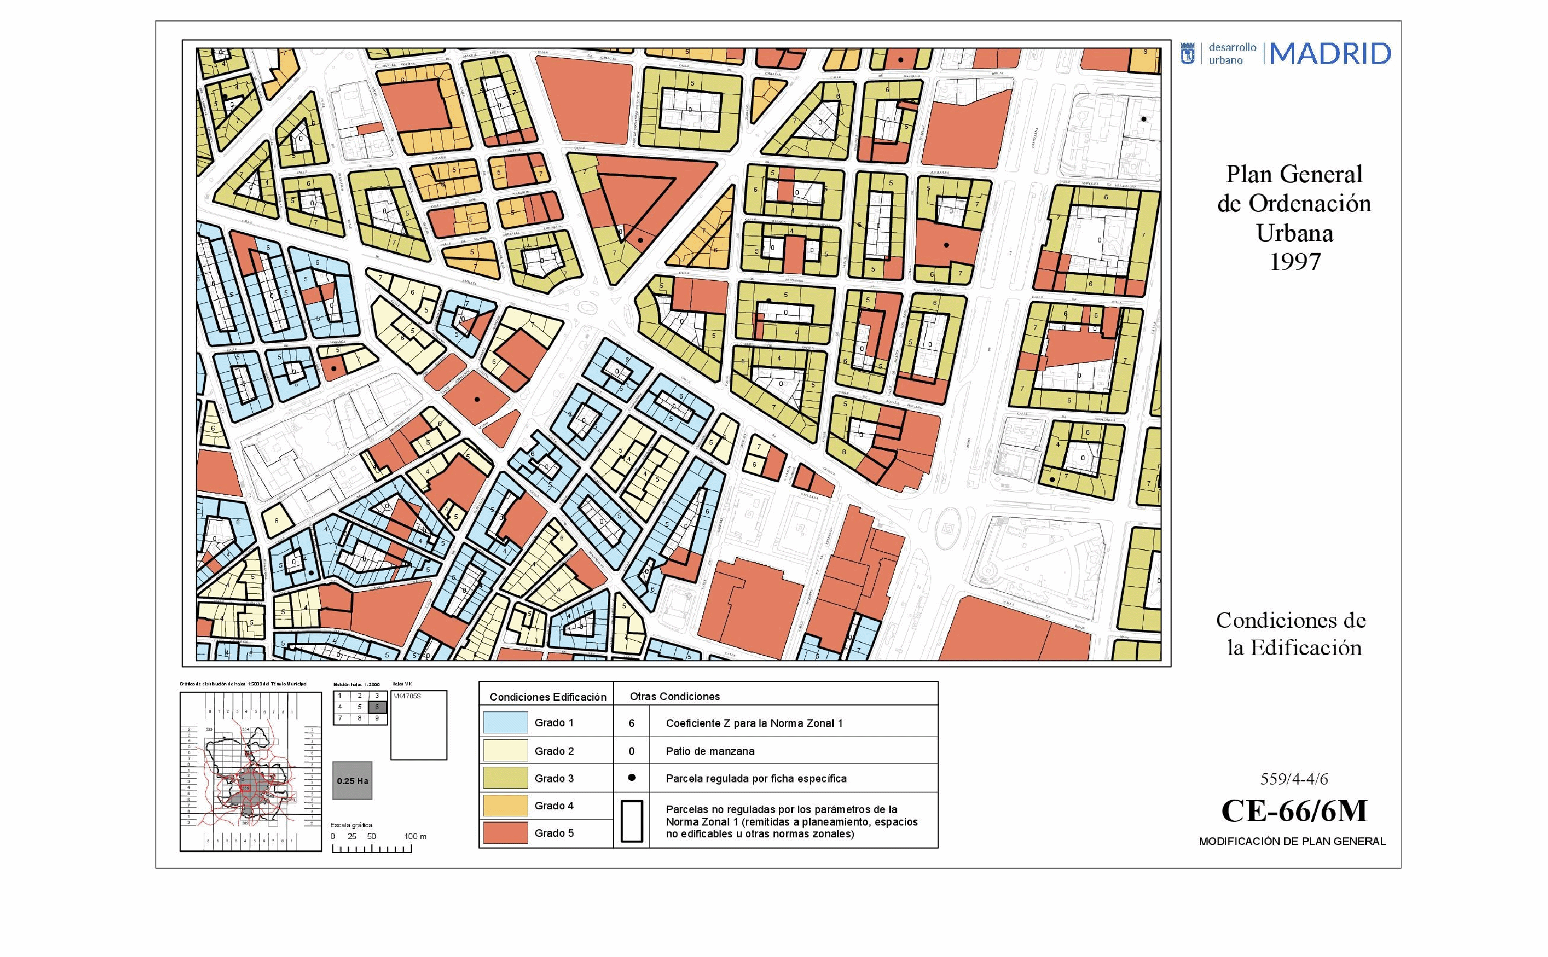Click the Grado 1 blue color swatch
Viewport: 1548px width, 957px height.
click(x=505, y=723)
